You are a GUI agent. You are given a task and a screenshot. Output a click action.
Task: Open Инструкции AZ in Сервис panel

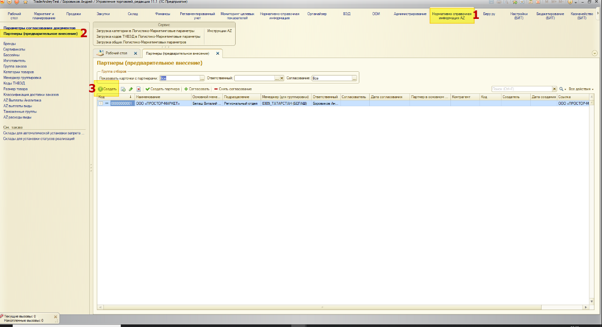pos(220,31)
